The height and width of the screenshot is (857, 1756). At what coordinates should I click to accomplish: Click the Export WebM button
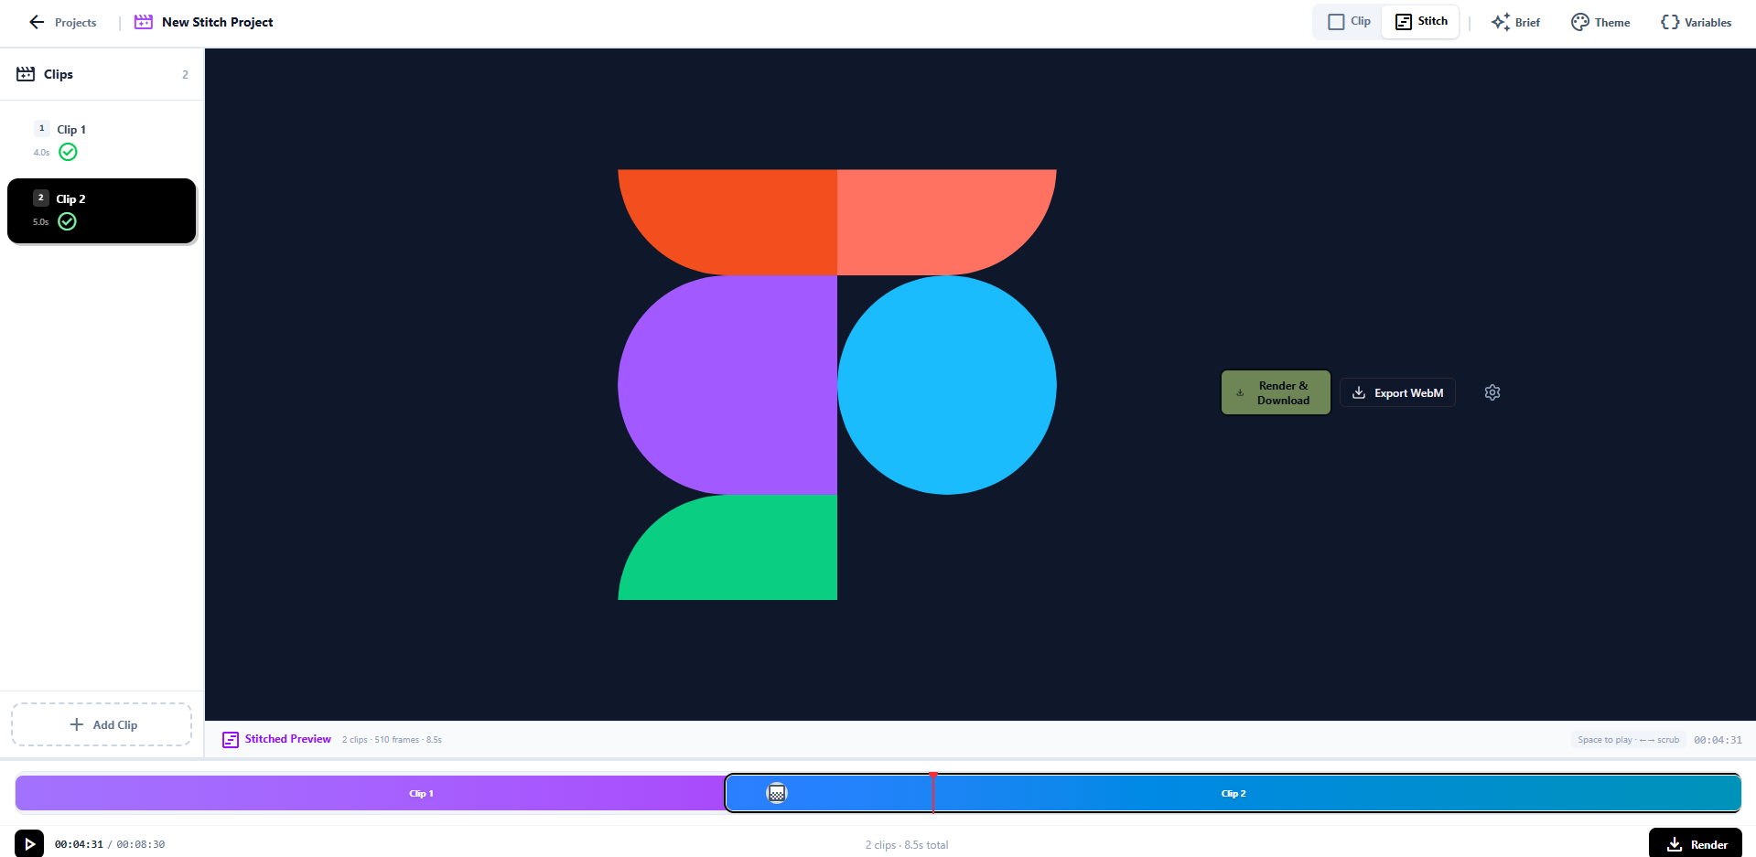point(1397,392)
